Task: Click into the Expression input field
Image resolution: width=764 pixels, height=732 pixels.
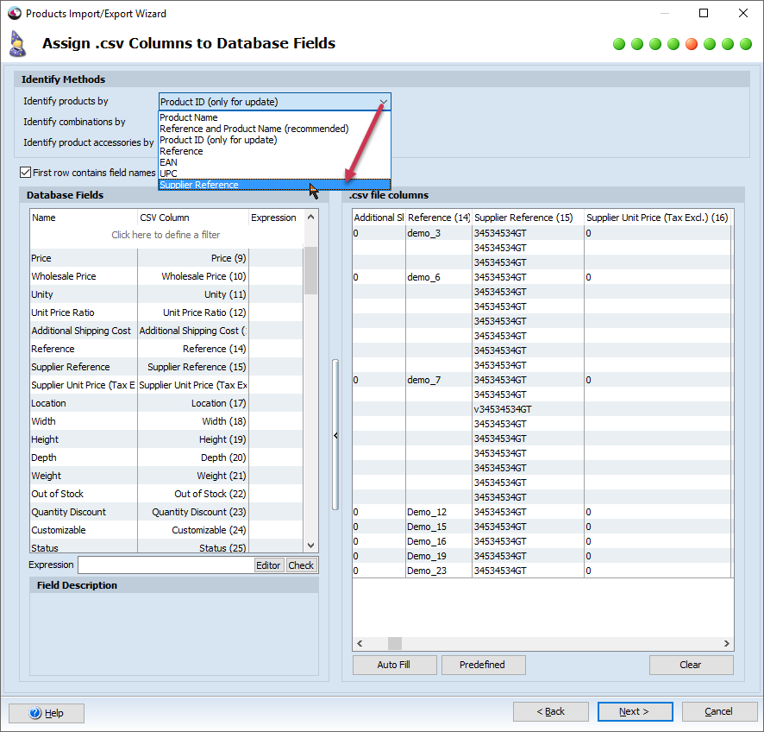Action: 165,565
